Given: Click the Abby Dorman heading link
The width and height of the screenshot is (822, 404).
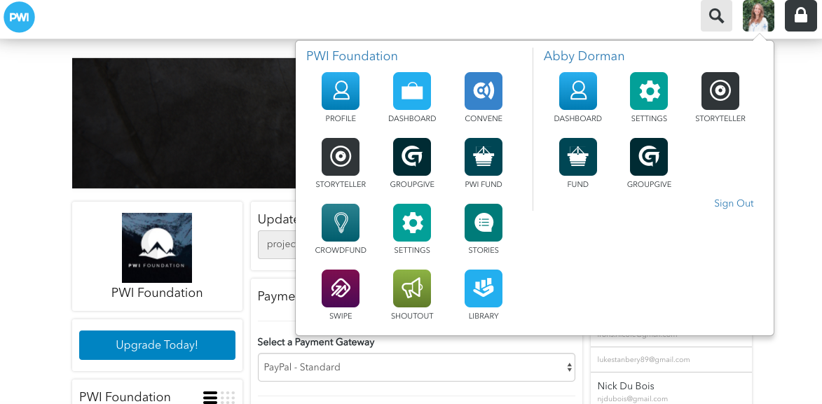Looking at the screenshot, I should pyautogui.click(x=584, y=56).
